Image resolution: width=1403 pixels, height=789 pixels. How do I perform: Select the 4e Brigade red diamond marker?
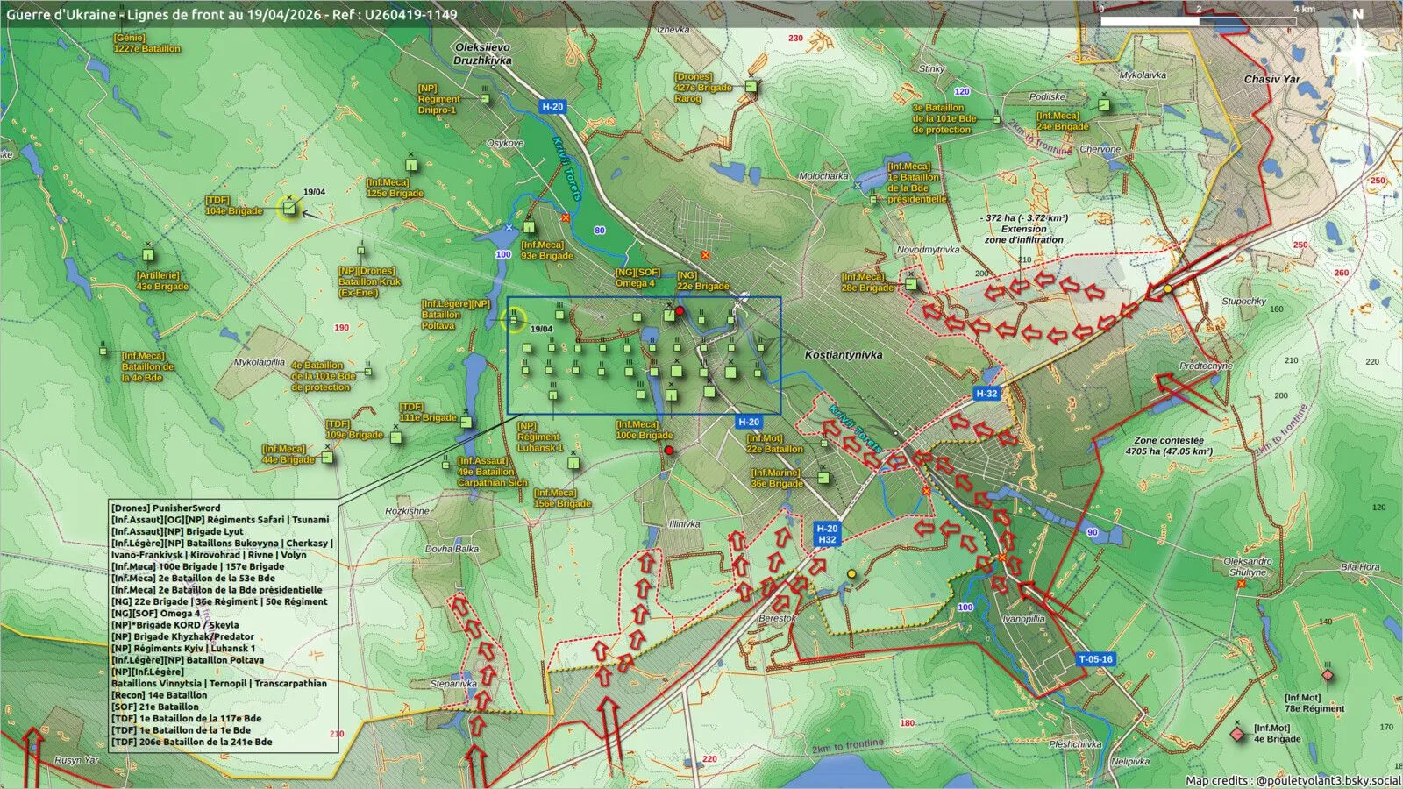click(1237, 734)
